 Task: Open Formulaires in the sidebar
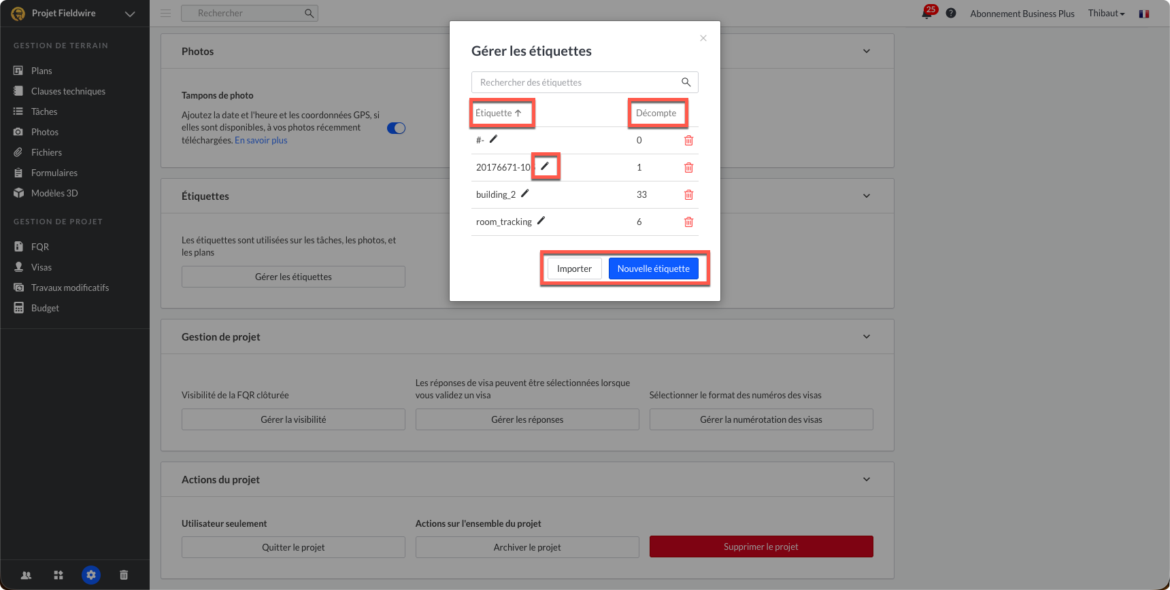[x=54, y=173]
